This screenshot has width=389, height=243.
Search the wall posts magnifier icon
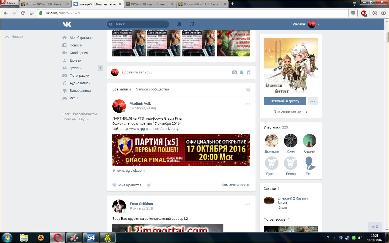tap(248, 90)
